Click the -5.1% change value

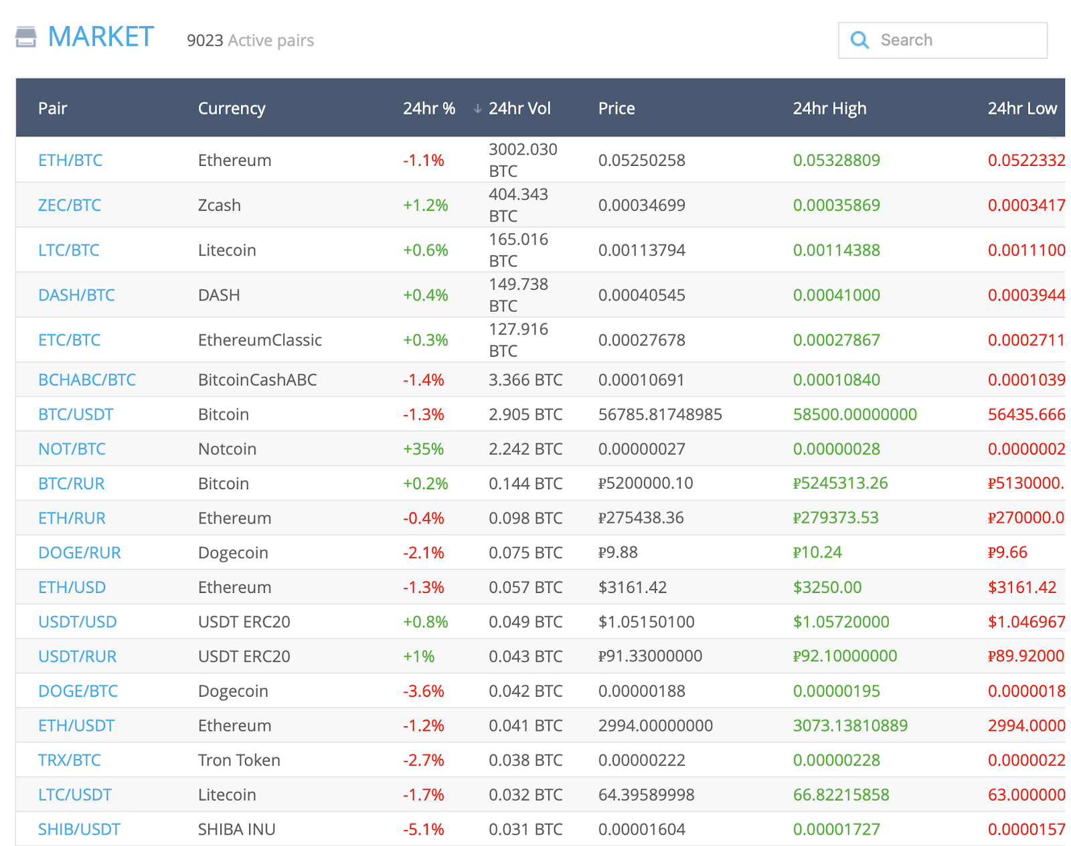pos(423,829)
